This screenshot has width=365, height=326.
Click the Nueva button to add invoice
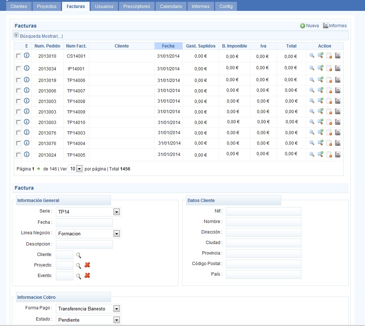tap(309, 26)
